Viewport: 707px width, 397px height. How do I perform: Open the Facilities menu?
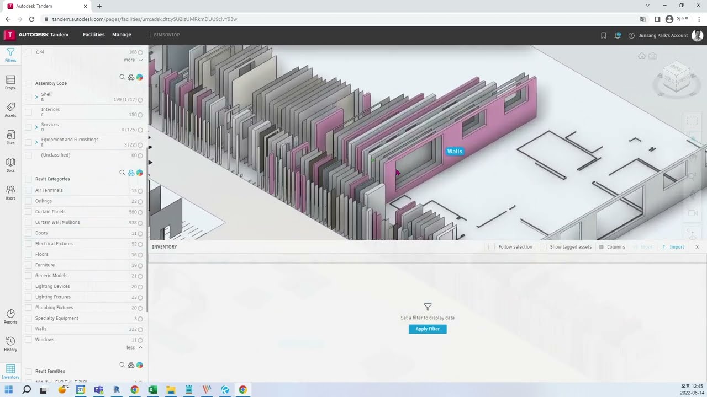click(x=93, y=35)
